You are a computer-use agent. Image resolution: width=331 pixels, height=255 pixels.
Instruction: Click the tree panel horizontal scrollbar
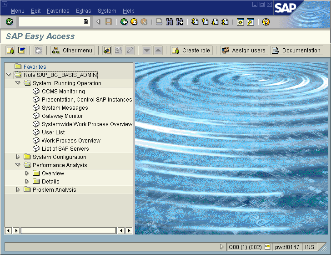point(68,231)
